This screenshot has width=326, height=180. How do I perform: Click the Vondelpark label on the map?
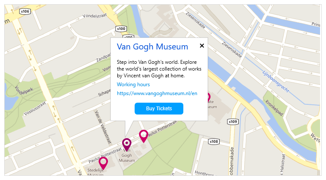[24, 91]
